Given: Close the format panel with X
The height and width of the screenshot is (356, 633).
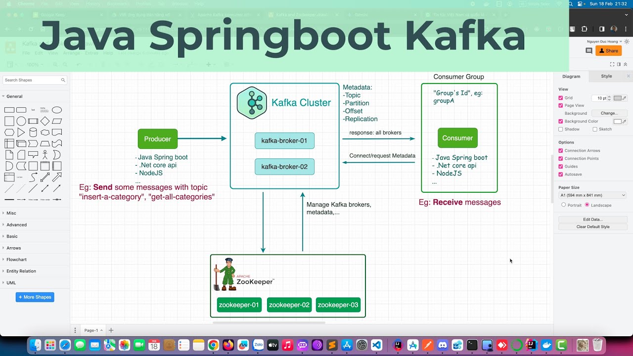Looking at the screenshot, I should click(629, 76).
